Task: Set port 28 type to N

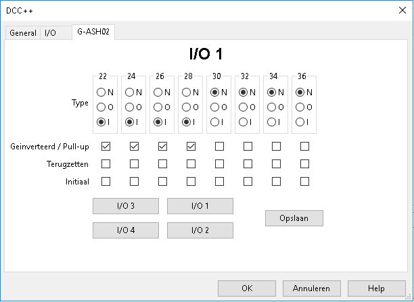Action: coord(187,92)
